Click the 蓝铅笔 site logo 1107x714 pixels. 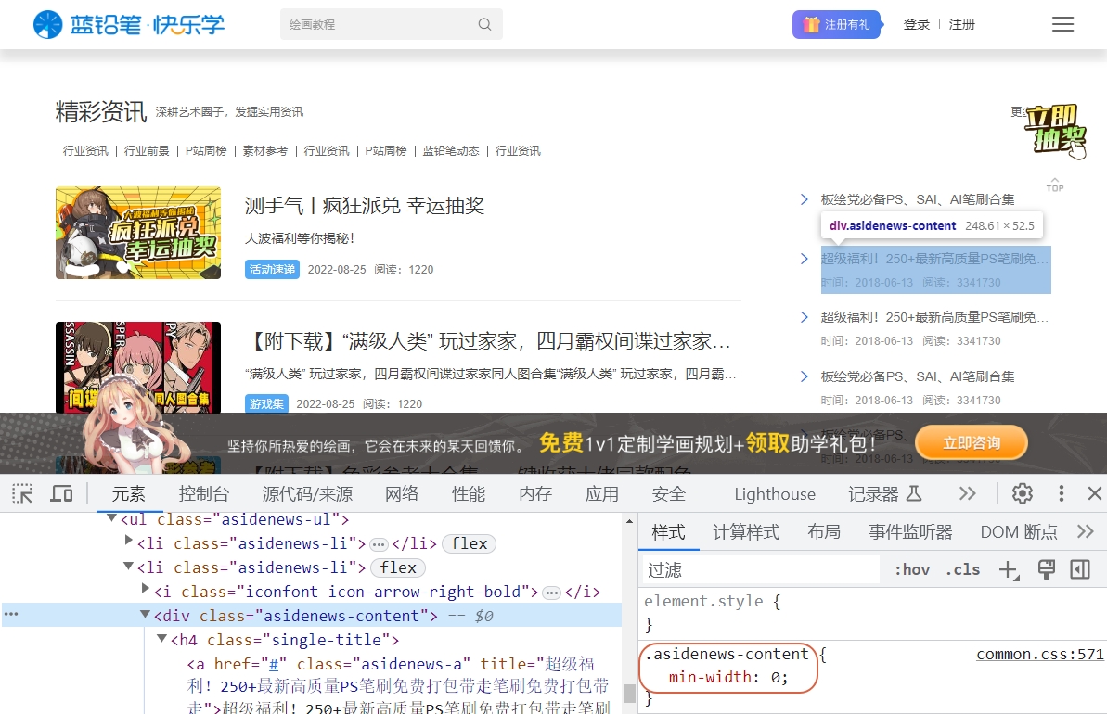(129, 25)
